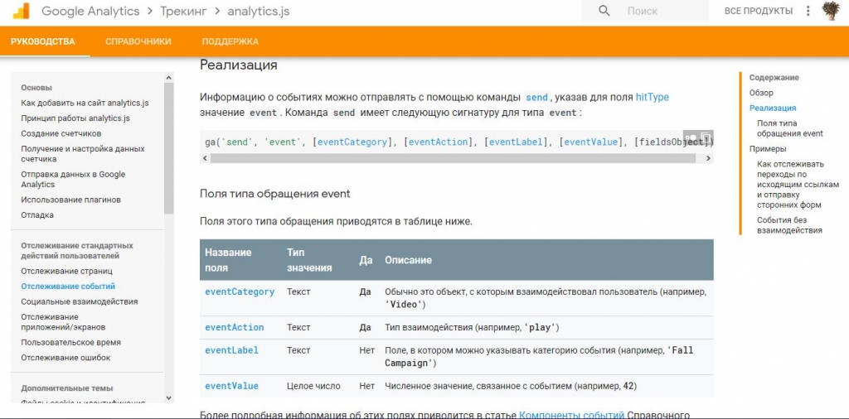Viewport: 849px width, 419px height.
Task: Open the user profile avatar
Action: click(831, 11)
